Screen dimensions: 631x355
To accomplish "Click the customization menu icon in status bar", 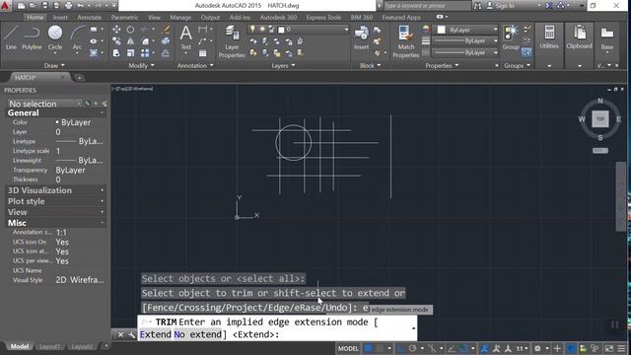I will pos(622,348).
